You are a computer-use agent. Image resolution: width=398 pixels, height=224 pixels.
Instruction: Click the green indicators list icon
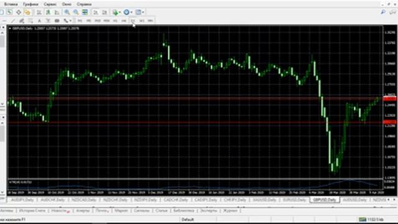(x=116, y=12)
